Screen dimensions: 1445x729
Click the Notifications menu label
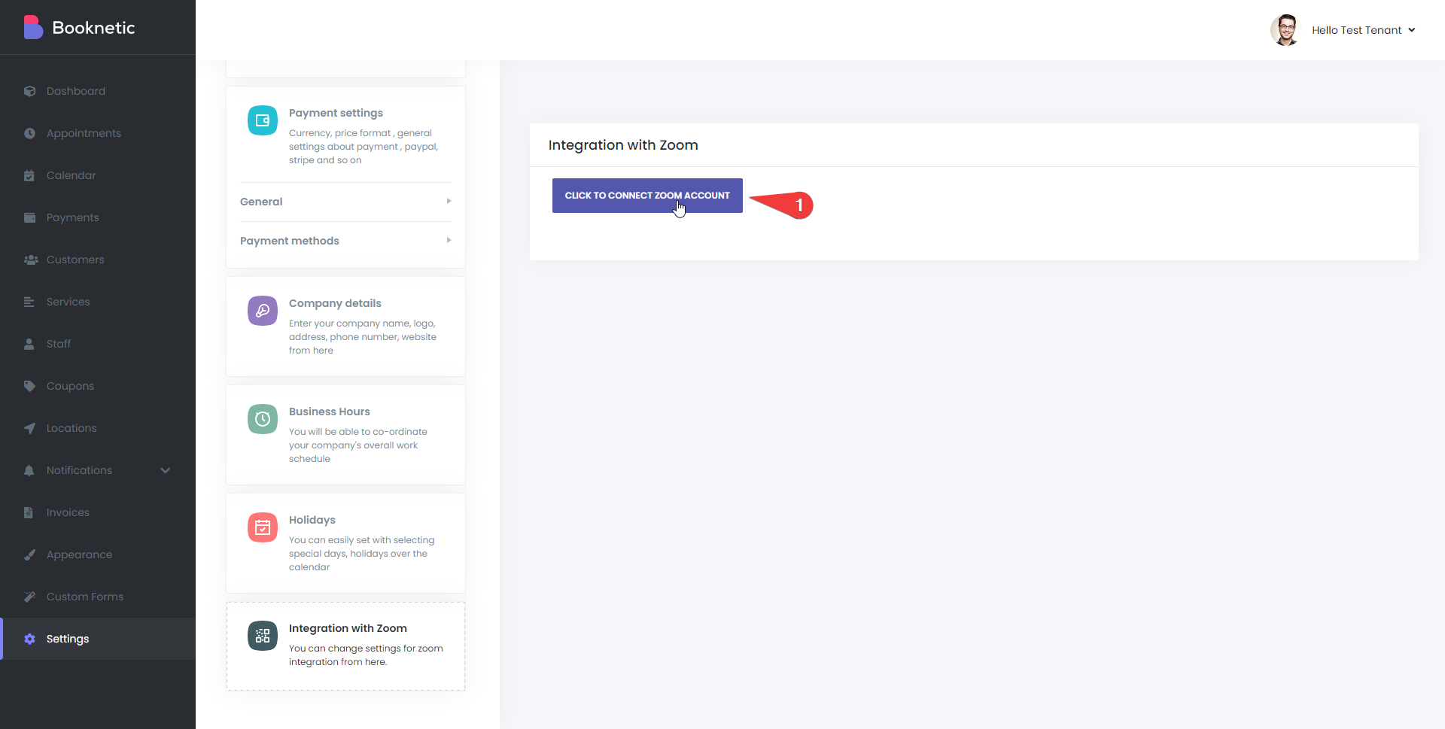tap(79, 470)
